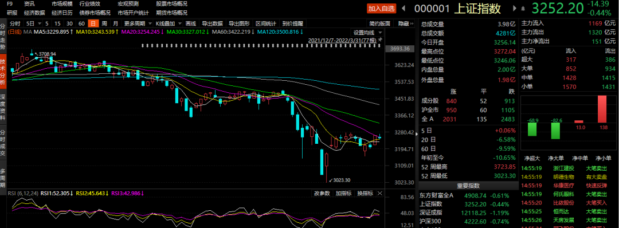Open the 设置均线 dropdown
Screen dimensions: 619x228
(x=367, y=32)
